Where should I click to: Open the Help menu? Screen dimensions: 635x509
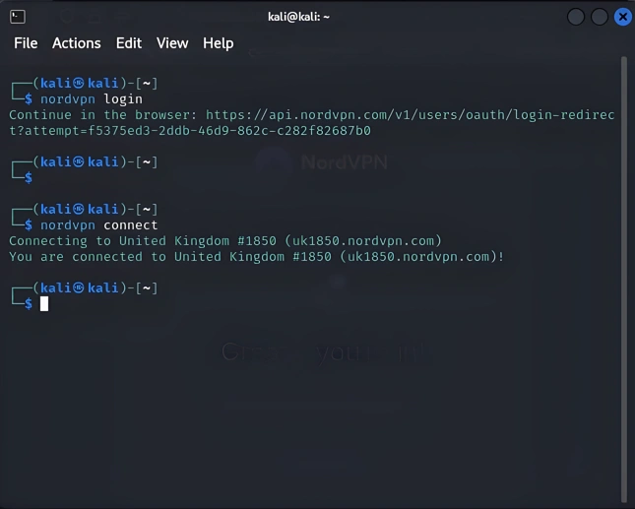(219, 43)
